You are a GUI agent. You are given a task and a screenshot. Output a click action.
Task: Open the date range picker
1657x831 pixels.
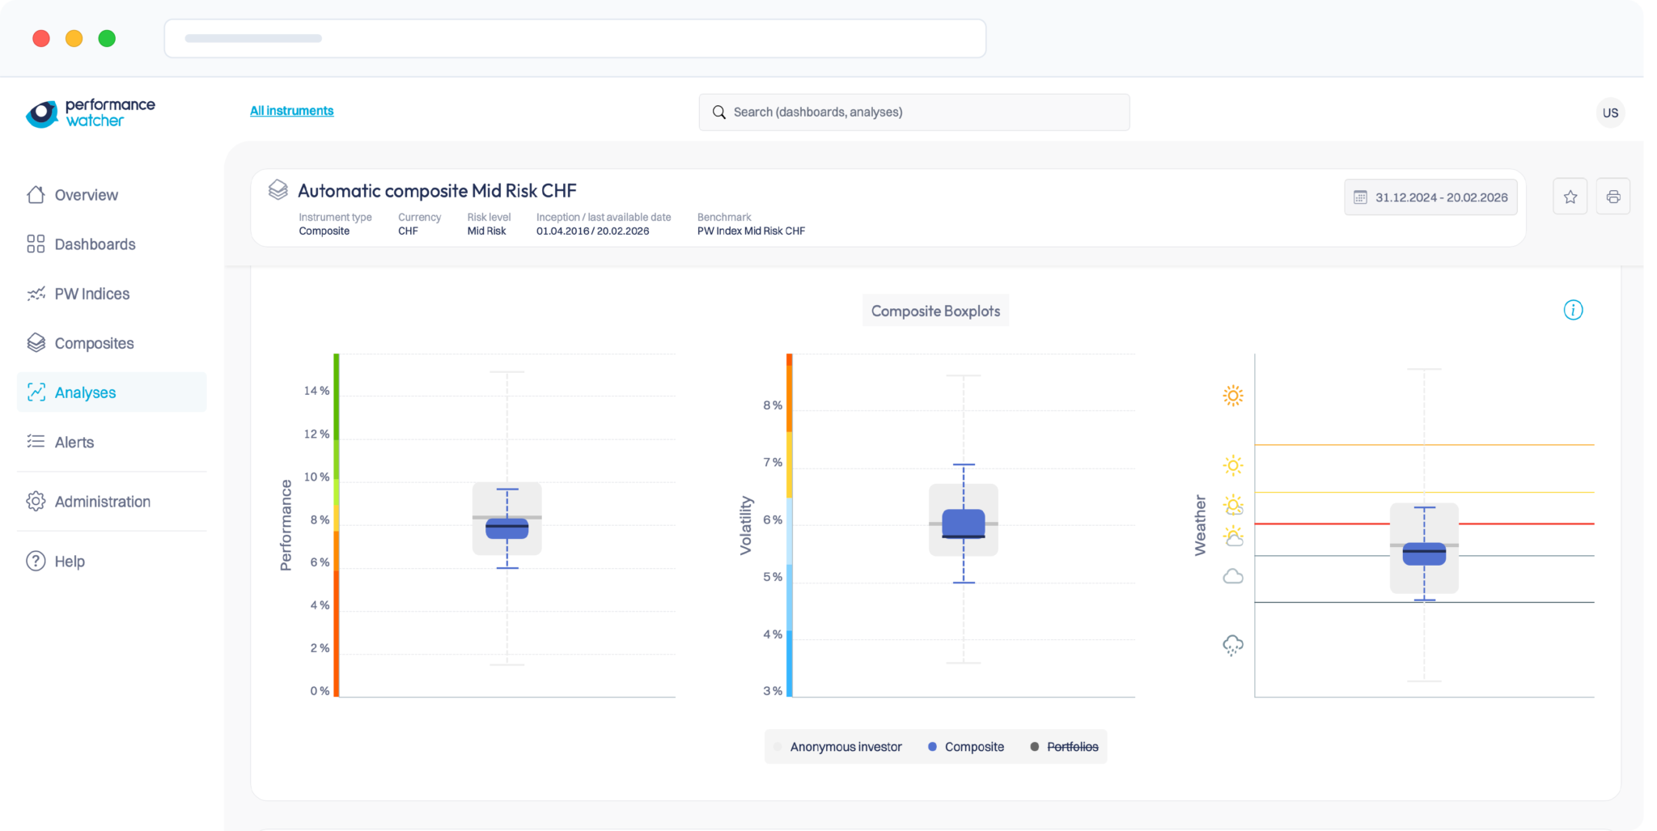pos(1430,197)
